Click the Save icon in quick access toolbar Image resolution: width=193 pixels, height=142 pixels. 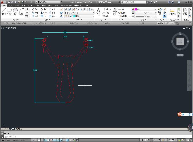coord(16,2)
